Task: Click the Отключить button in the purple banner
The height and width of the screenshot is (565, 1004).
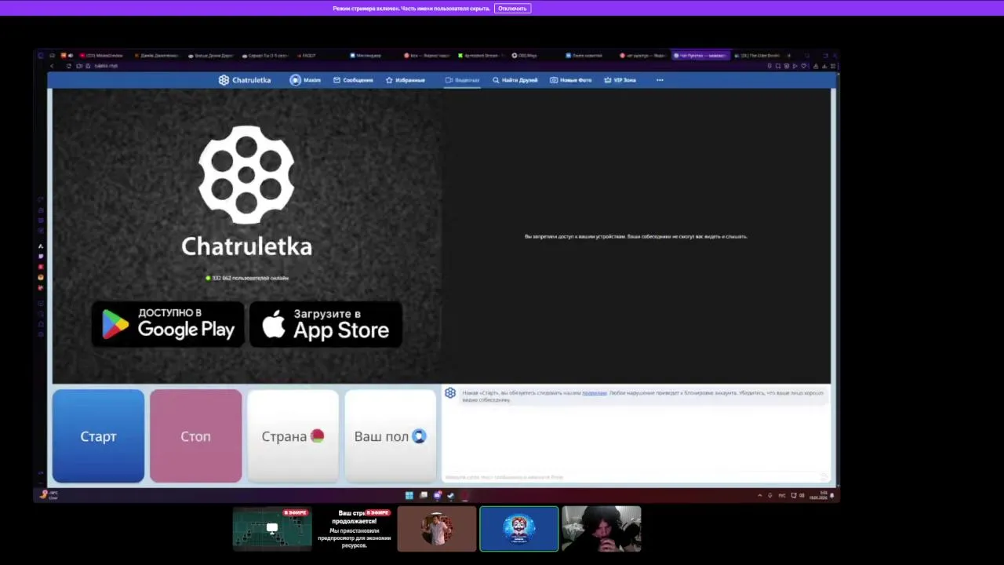Action: (x=512, y=9)
